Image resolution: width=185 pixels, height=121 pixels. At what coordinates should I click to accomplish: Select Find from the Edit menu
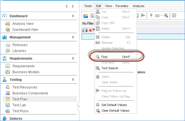[x=104, y=57]
